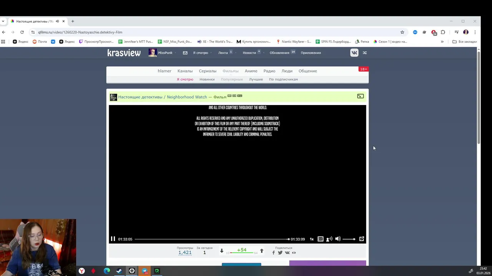Open the Фильмы section

point(231,71)
